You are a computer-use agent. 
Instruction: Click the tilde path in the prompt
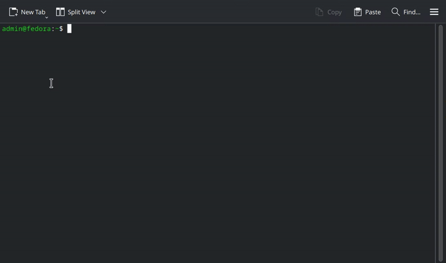point(57,29)
